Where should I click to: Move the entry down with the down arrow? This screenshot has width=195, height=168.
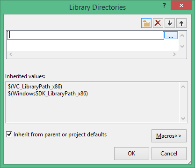tap(170, 23)
